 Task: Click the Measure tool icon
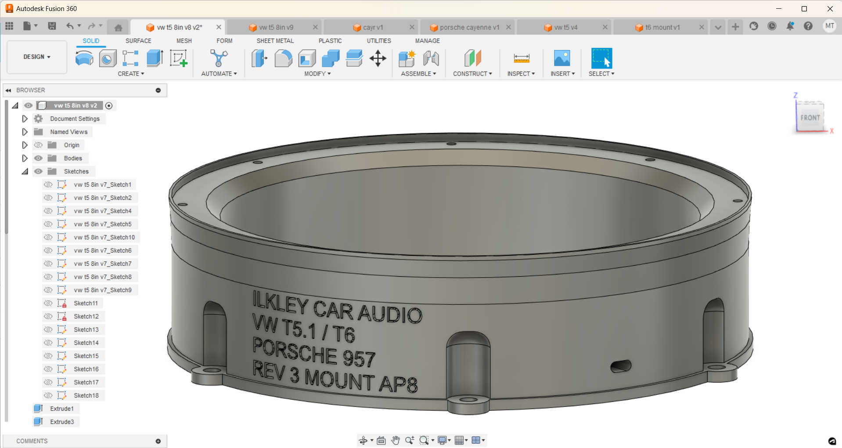click(x=522, y=58)
